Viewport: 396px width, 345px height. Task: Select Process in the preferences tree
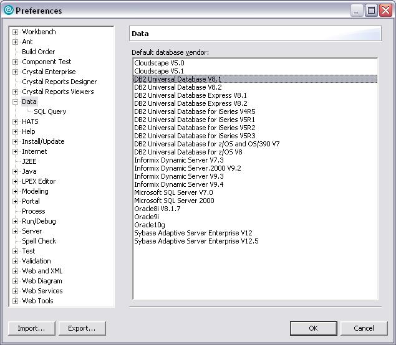pyautogui.click(x=34, y=211)
